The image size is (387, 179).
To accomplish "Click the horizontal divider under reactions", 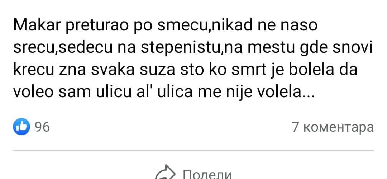I will tap(193, 150).
